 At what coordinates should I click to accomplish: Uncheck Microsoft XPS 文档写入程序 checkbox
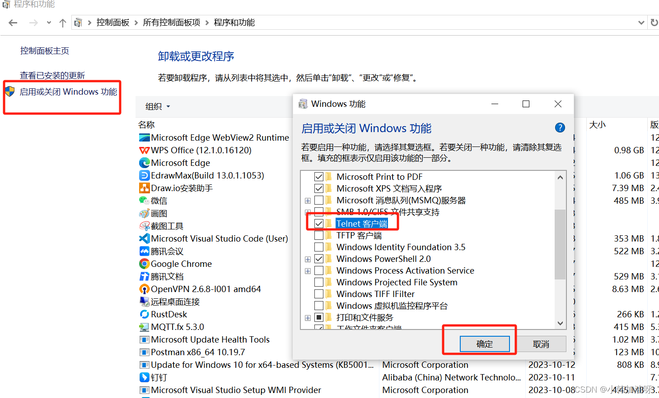(319, 188)
